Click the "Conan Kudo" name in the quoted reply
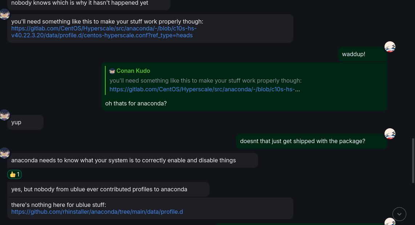Screen dimensions: 415x225 (133, 71)
